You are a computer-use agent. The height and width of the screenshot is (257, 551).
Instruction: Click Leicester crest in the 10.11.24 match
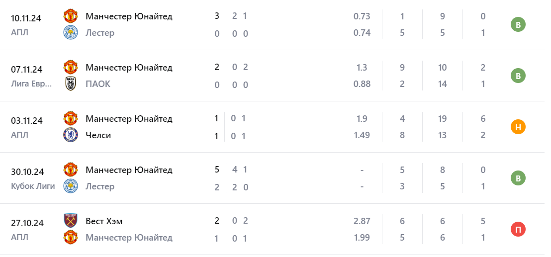coord(70,33)
